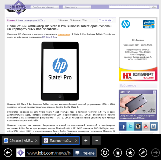Open the Twitter social icon
The height and width of the screenshot is (160, 161).
(x=130, y=126)
